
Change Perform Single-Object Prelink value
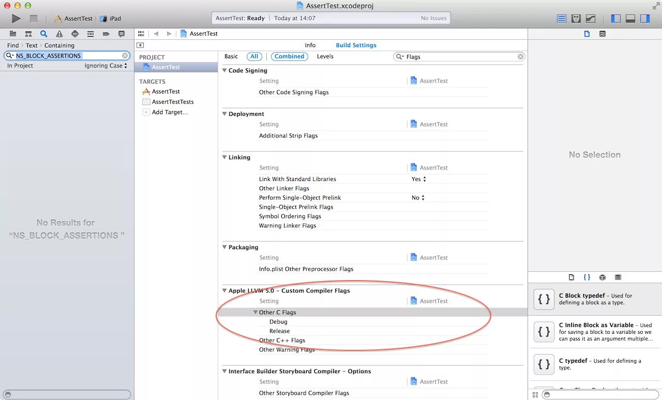pyautogui.click(x=418, y=197)
